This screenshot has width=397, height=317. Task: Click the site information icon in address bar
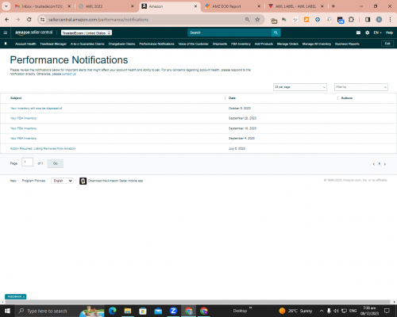42,20
